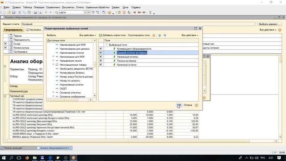Open Windows Start menu
This screenshot has width=286, height=161.
pos(4,158)
